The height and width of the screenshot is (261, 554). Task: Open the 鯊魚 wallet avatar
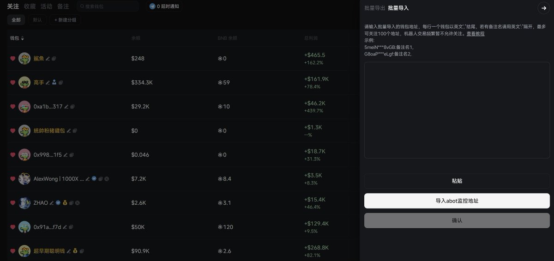coord(24,59)
